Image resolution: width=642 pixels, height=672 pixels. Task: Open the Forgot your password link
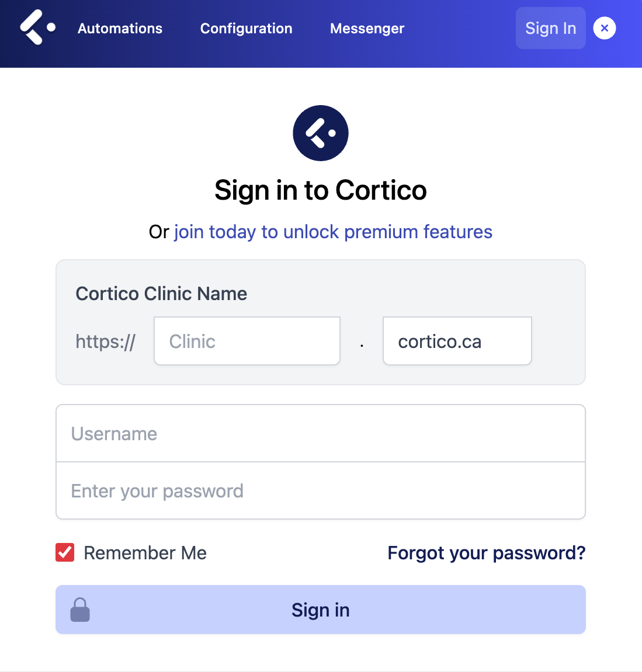coord(486,553)
